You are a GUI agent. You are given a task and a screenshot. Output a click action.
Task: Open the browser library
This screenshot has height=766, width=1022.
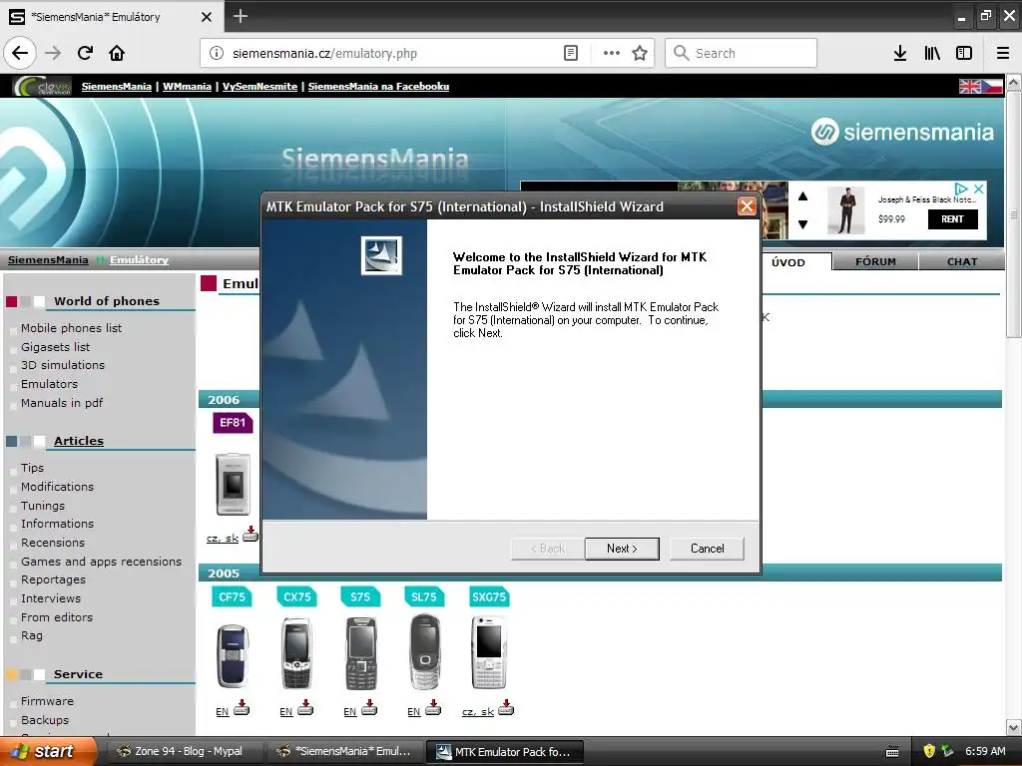(932, 54)
